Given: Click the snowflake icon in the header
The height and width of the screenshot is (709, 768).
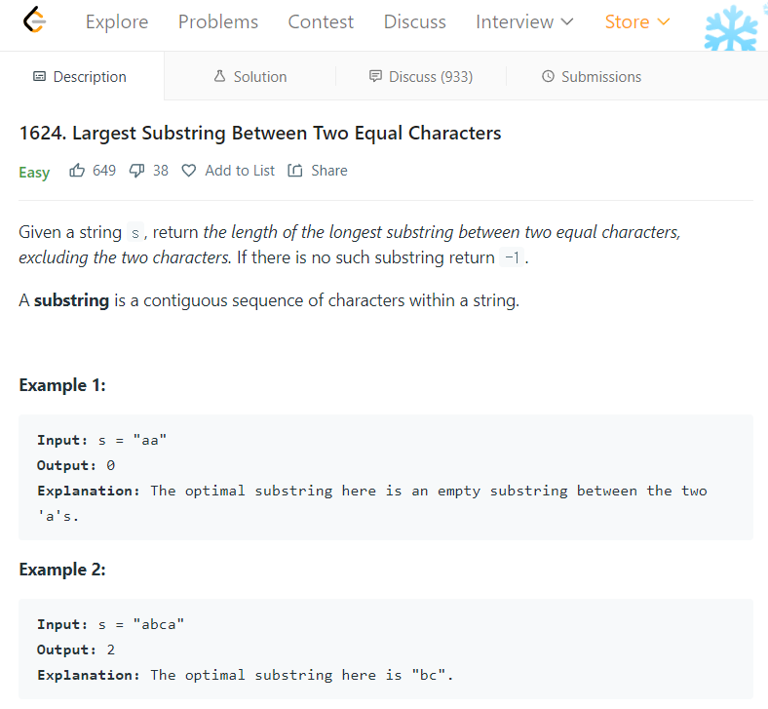Looking at the screenshot, I should point(731,28).
